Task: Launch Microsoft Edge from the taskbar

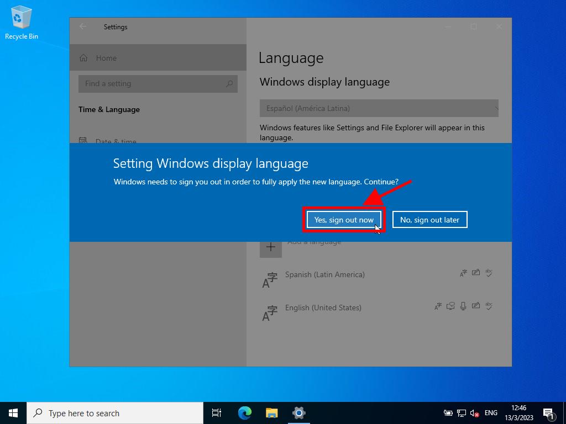Action: click(x=244, y=413)
